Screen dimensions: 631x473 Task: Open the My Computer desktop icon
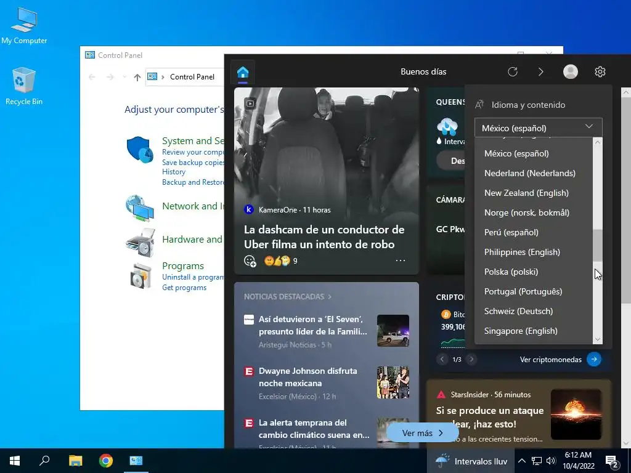pos(24,26)
